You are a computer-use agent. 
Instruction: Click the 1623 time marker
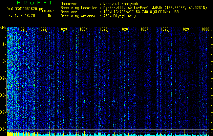63,29
